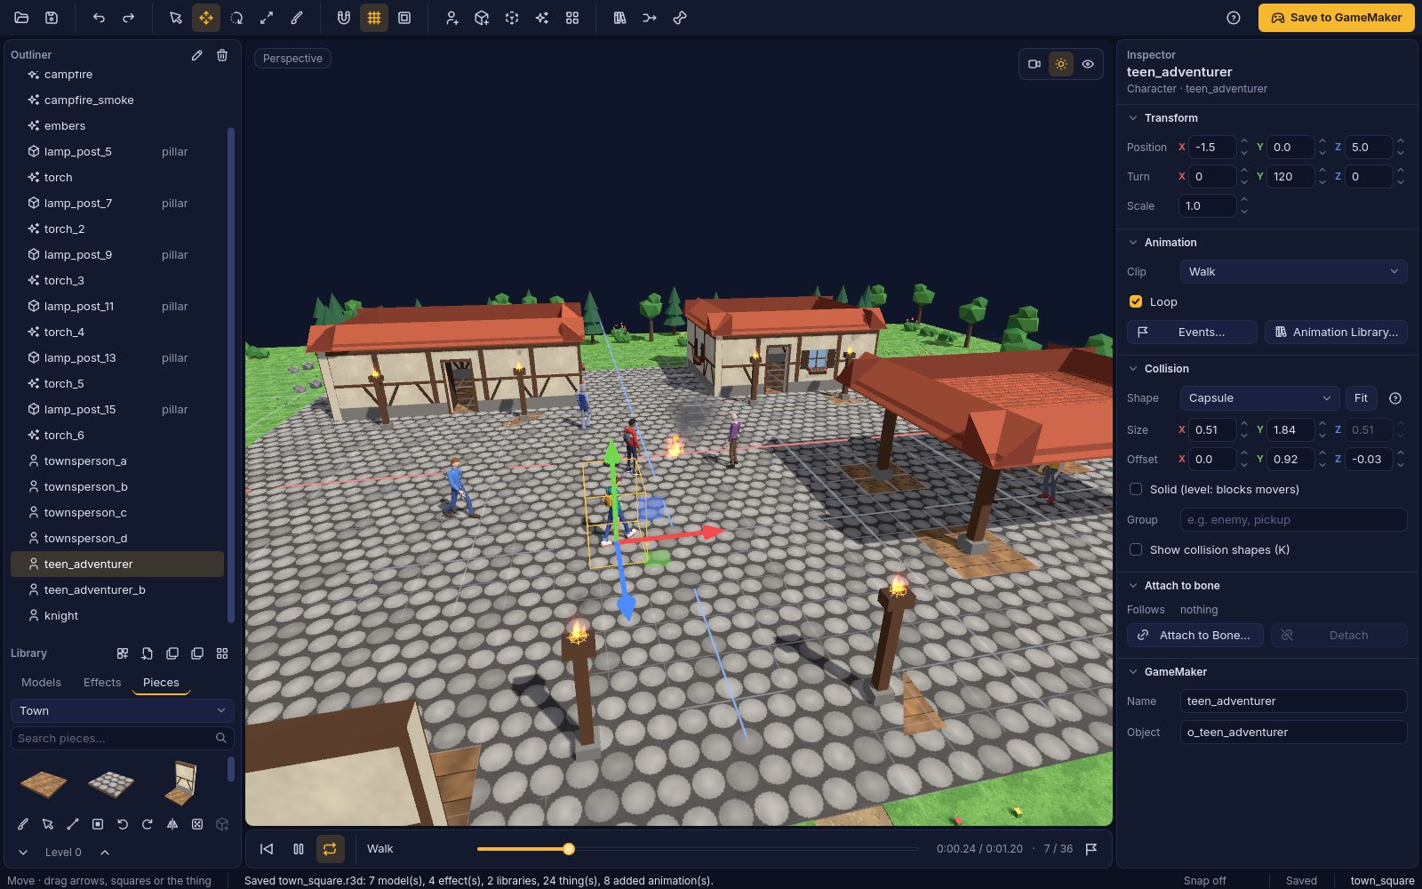Uncheck the Loop checkbox in Animation

(x=1136, y=301)
